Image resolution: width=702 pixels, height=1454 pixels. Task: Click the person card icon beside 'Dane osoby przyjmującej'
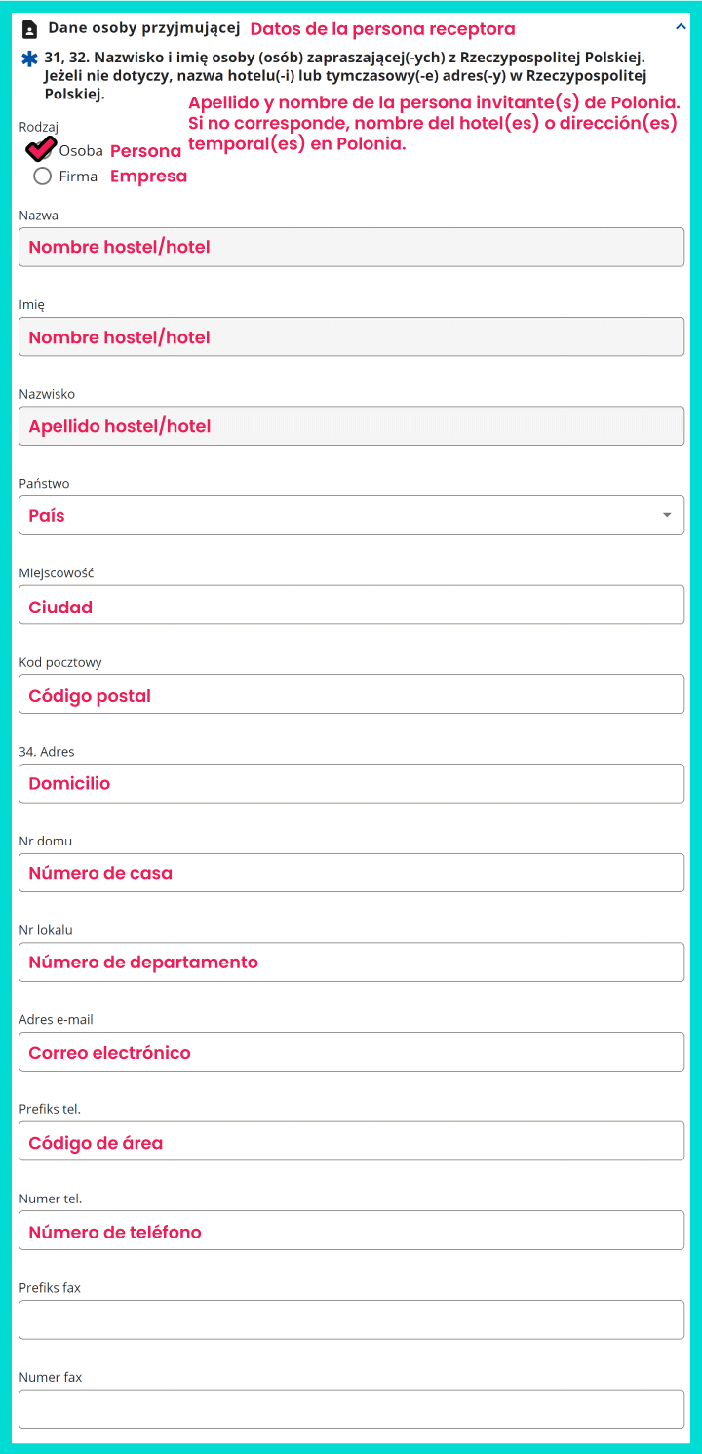(x=30, y=29)
